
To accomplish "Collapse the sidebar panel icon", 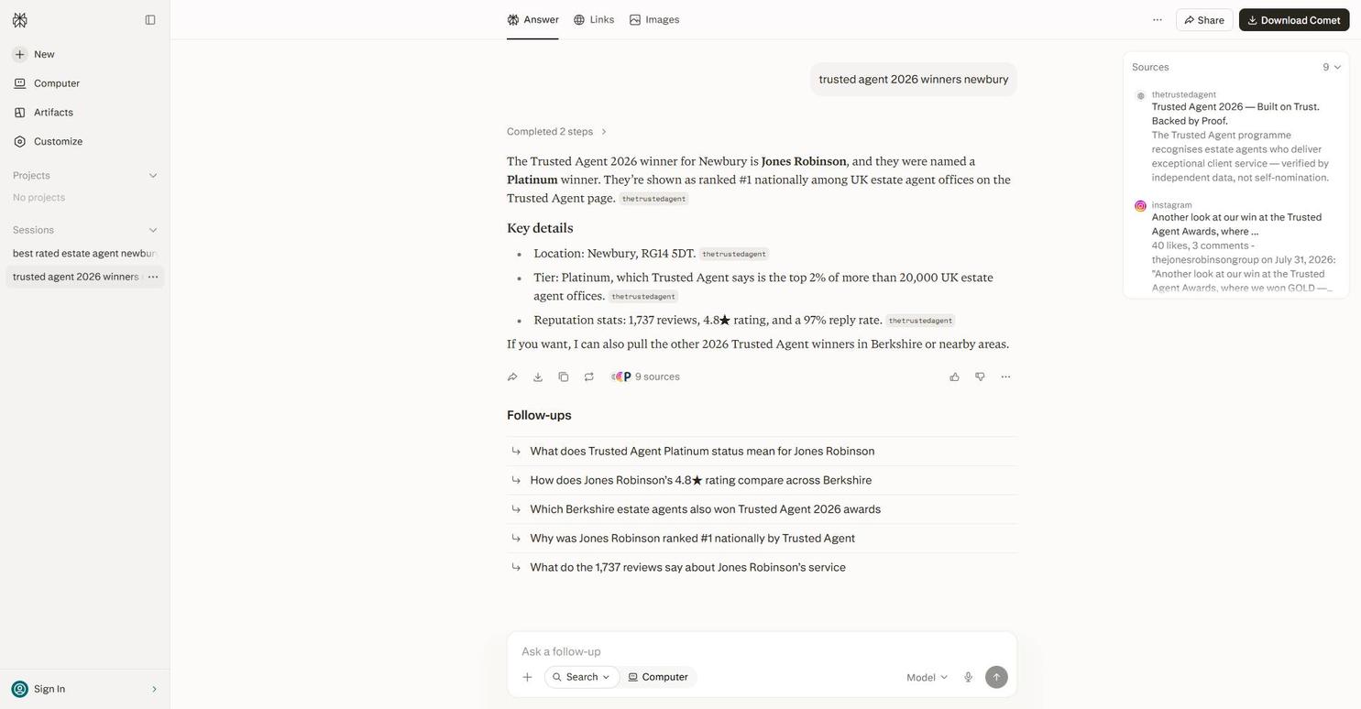I will 150,20.
